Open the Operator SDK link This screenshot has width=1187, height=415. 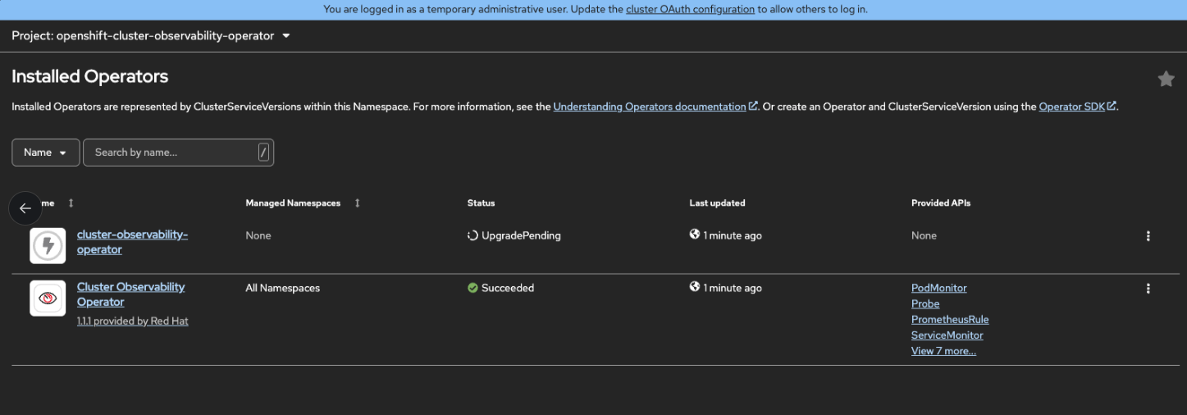[x=1077, y=107]
